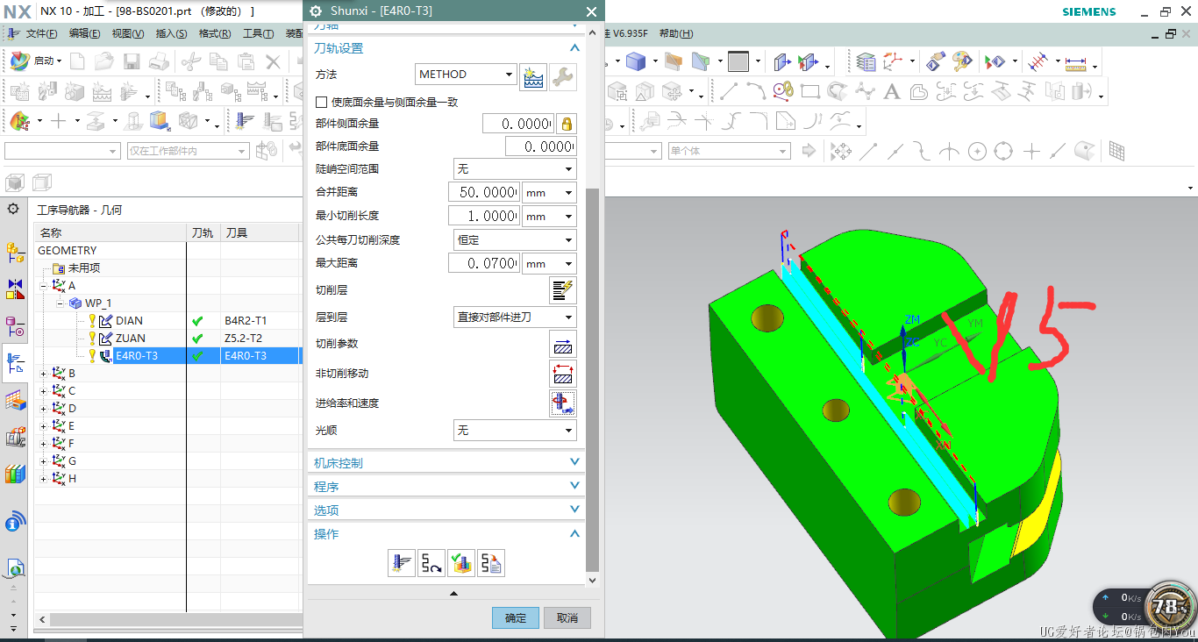Click the Replay tool path icon in 操作

coord(431,563)
